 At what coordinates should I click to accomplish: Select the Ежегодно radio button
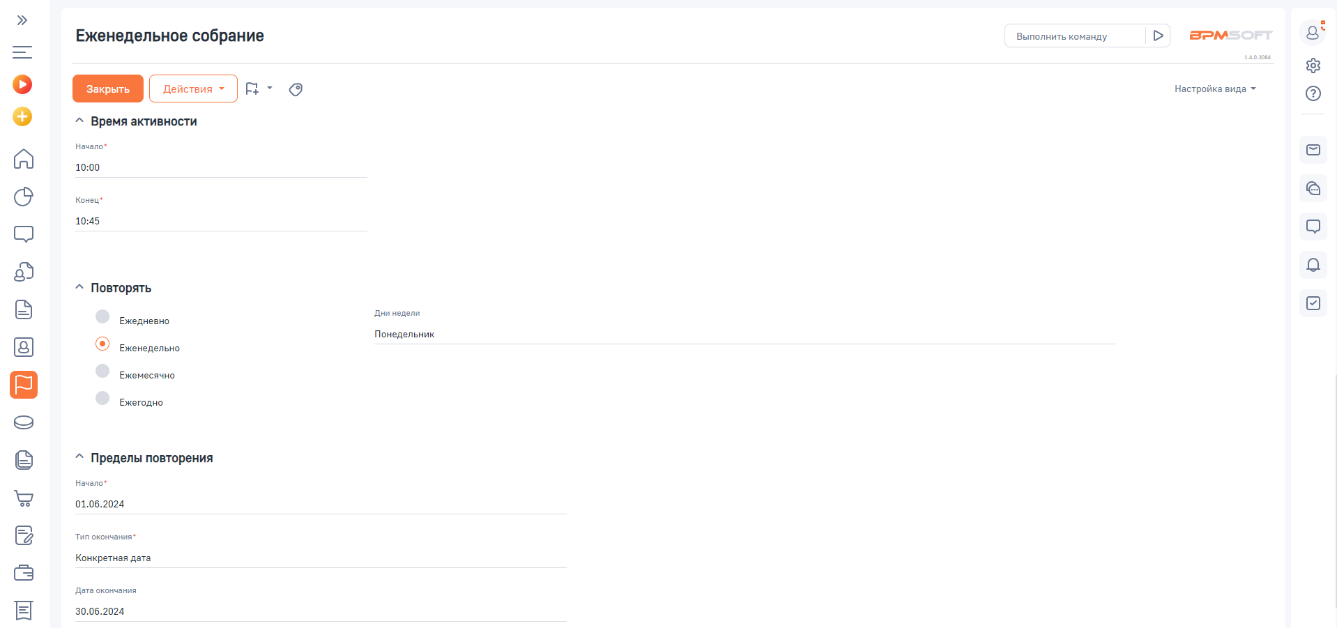click(x=102, y=399)
